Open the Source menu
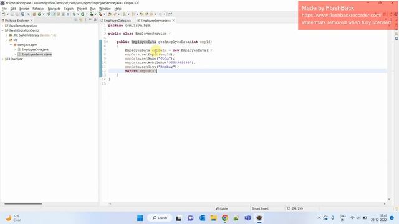The height and width of the screenshot is (224, 399). 24,9
